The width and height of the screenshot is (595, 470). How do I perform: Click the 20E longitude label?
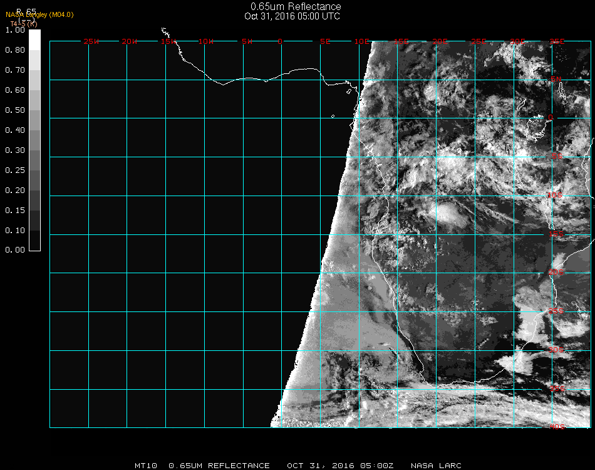[440, 41]
